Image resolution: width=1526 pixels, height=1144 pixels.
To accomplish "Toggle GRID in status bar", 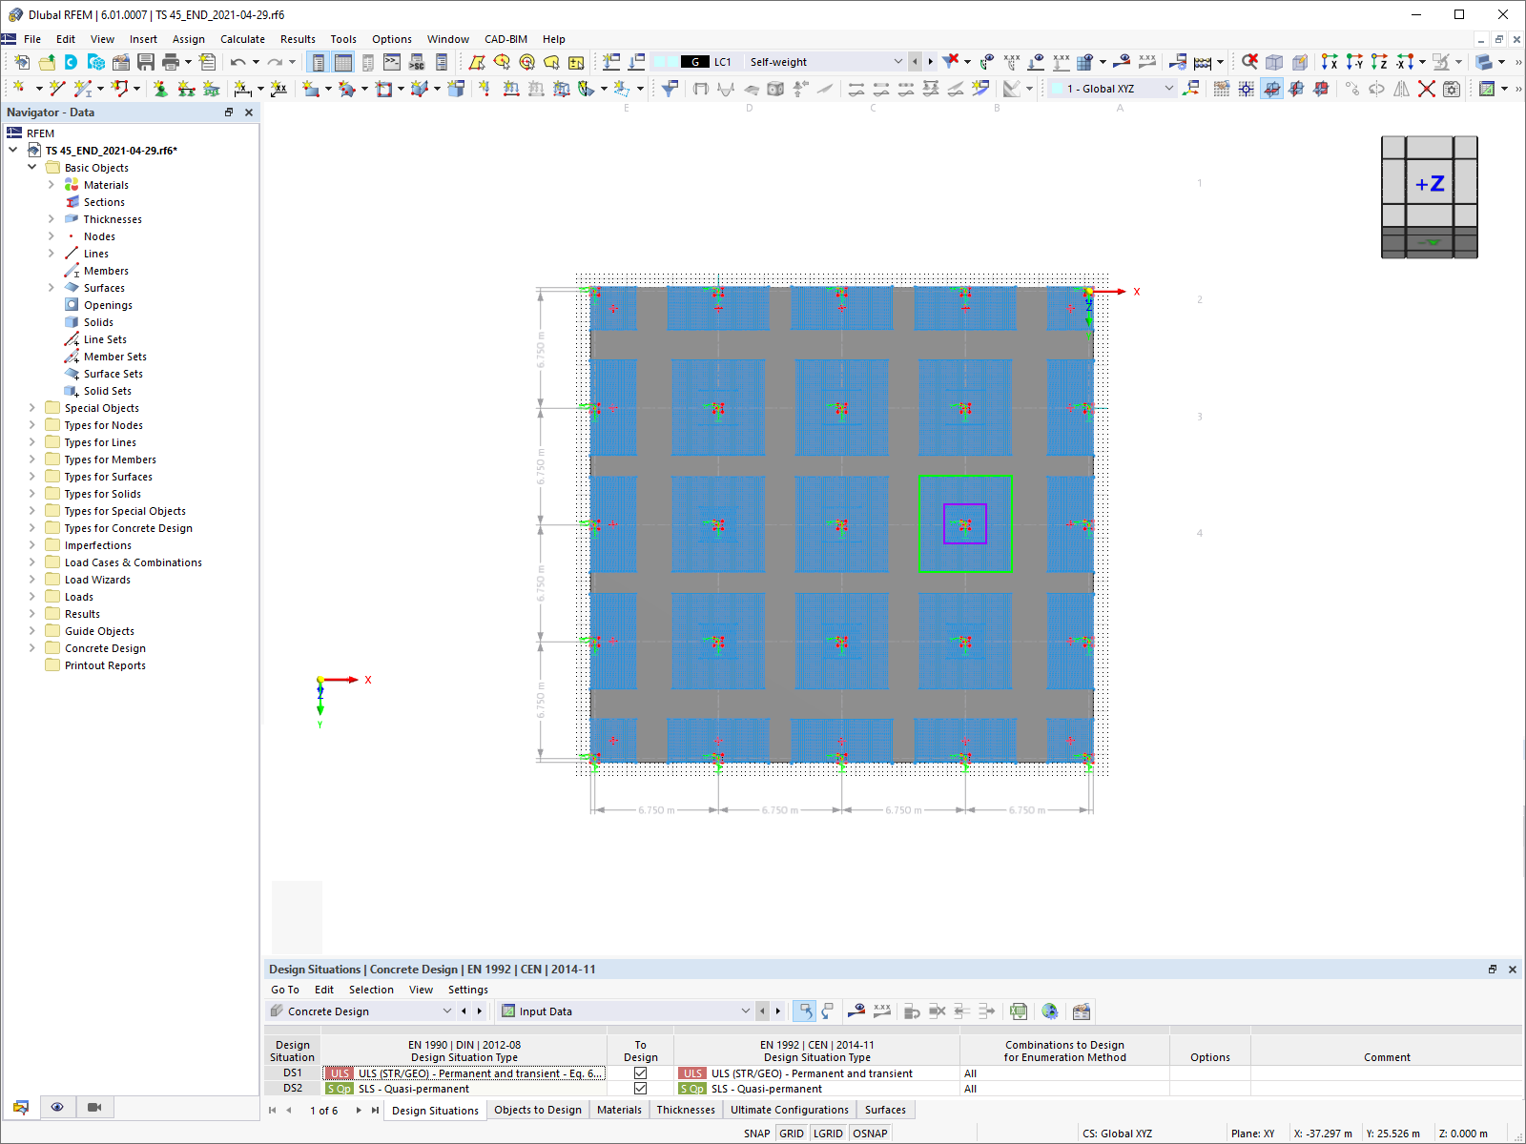I will tap(792, 1134).
